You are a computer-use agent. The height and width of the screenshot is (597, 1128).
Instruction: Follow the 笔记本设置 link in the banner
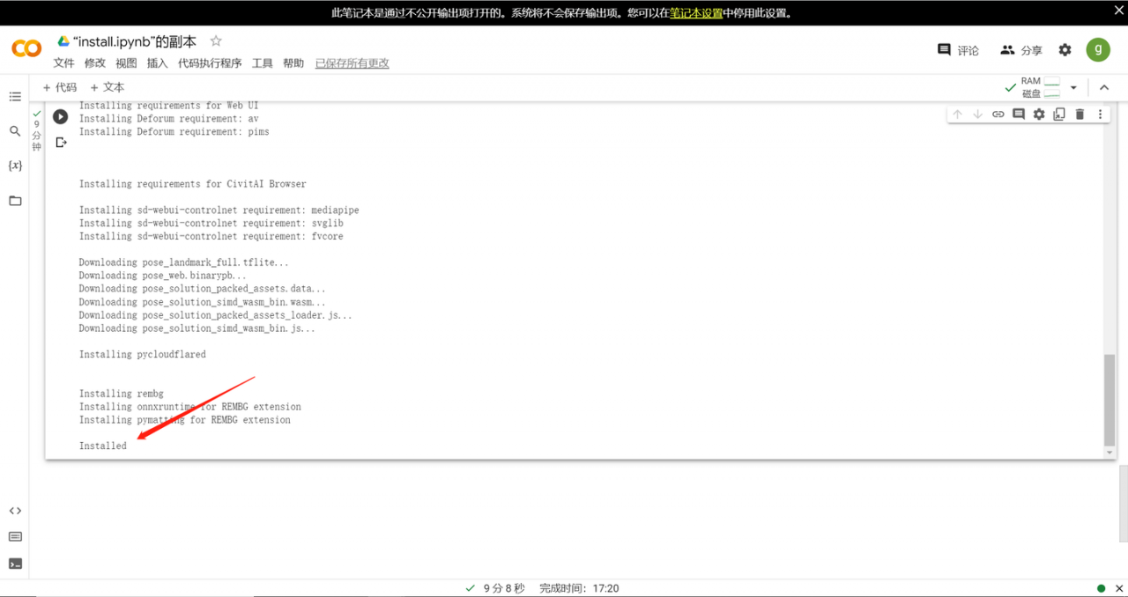[696, 13]
